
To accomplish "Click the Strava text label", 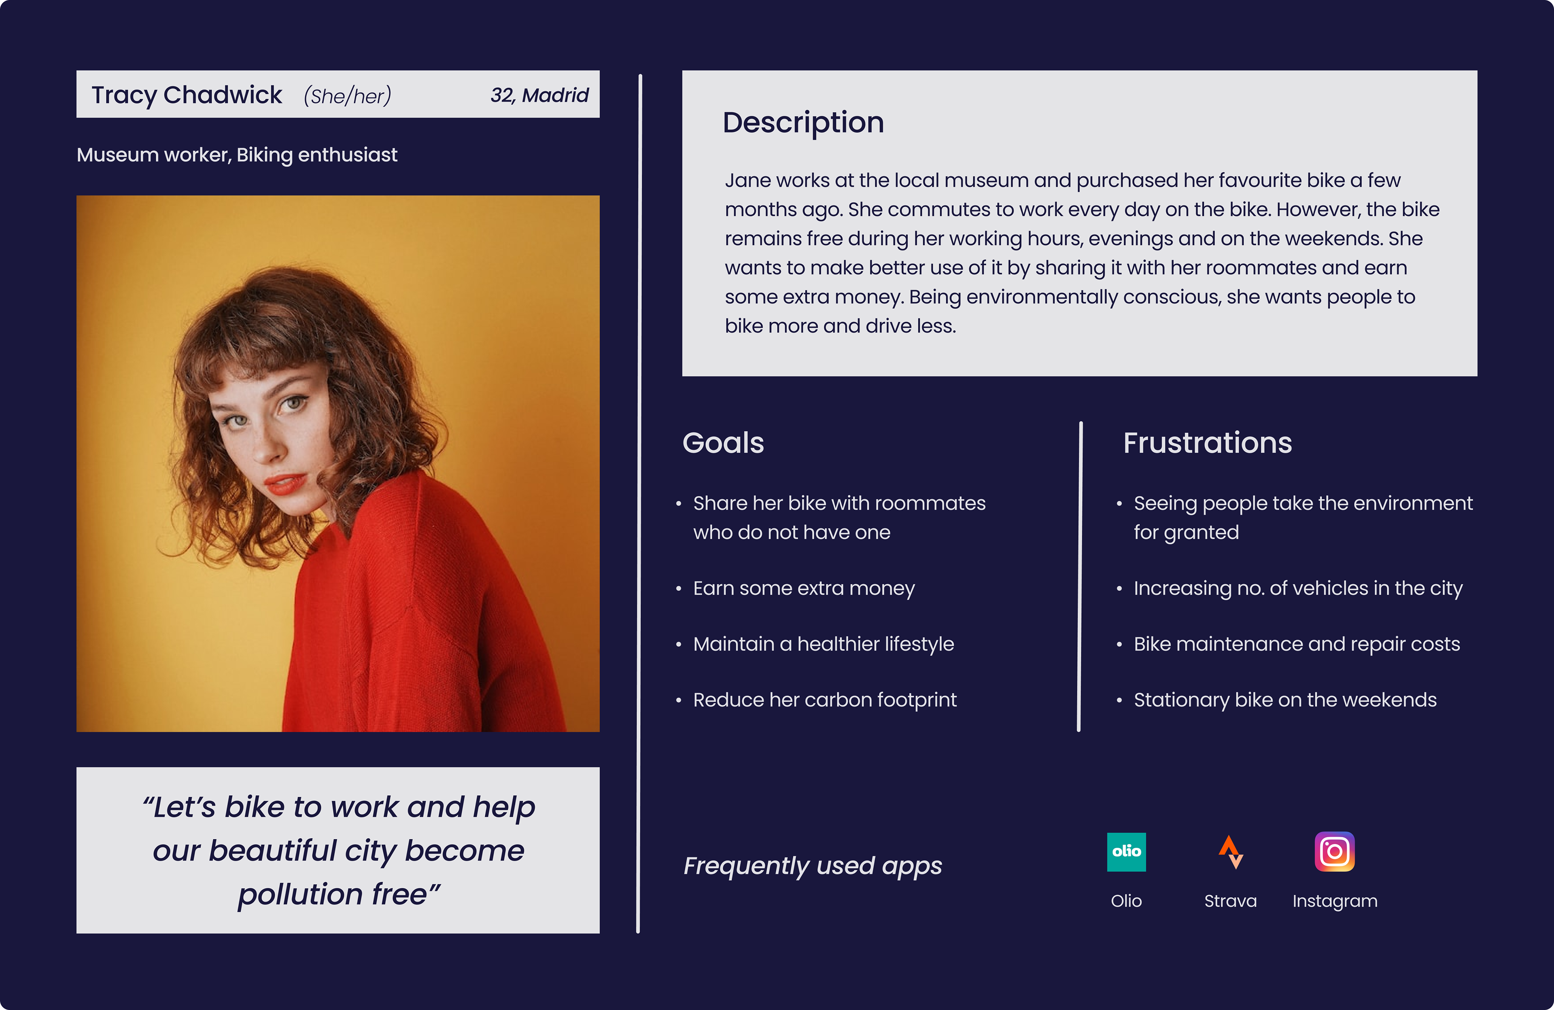I will pos(1230,901).
